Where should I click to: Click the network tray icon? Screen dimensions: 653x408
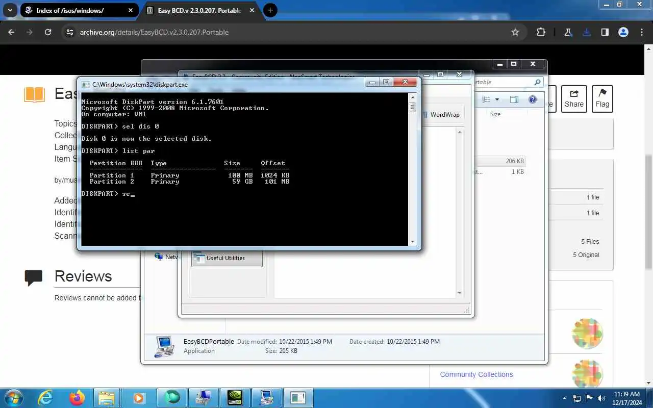[x=577, y=398]
